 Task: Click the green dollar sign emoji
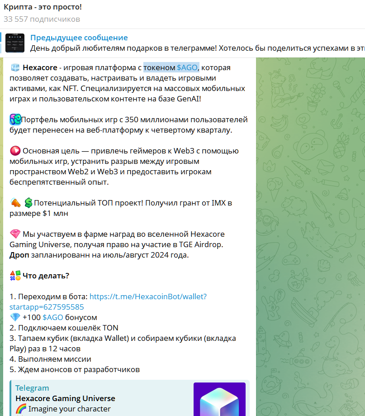28,203
